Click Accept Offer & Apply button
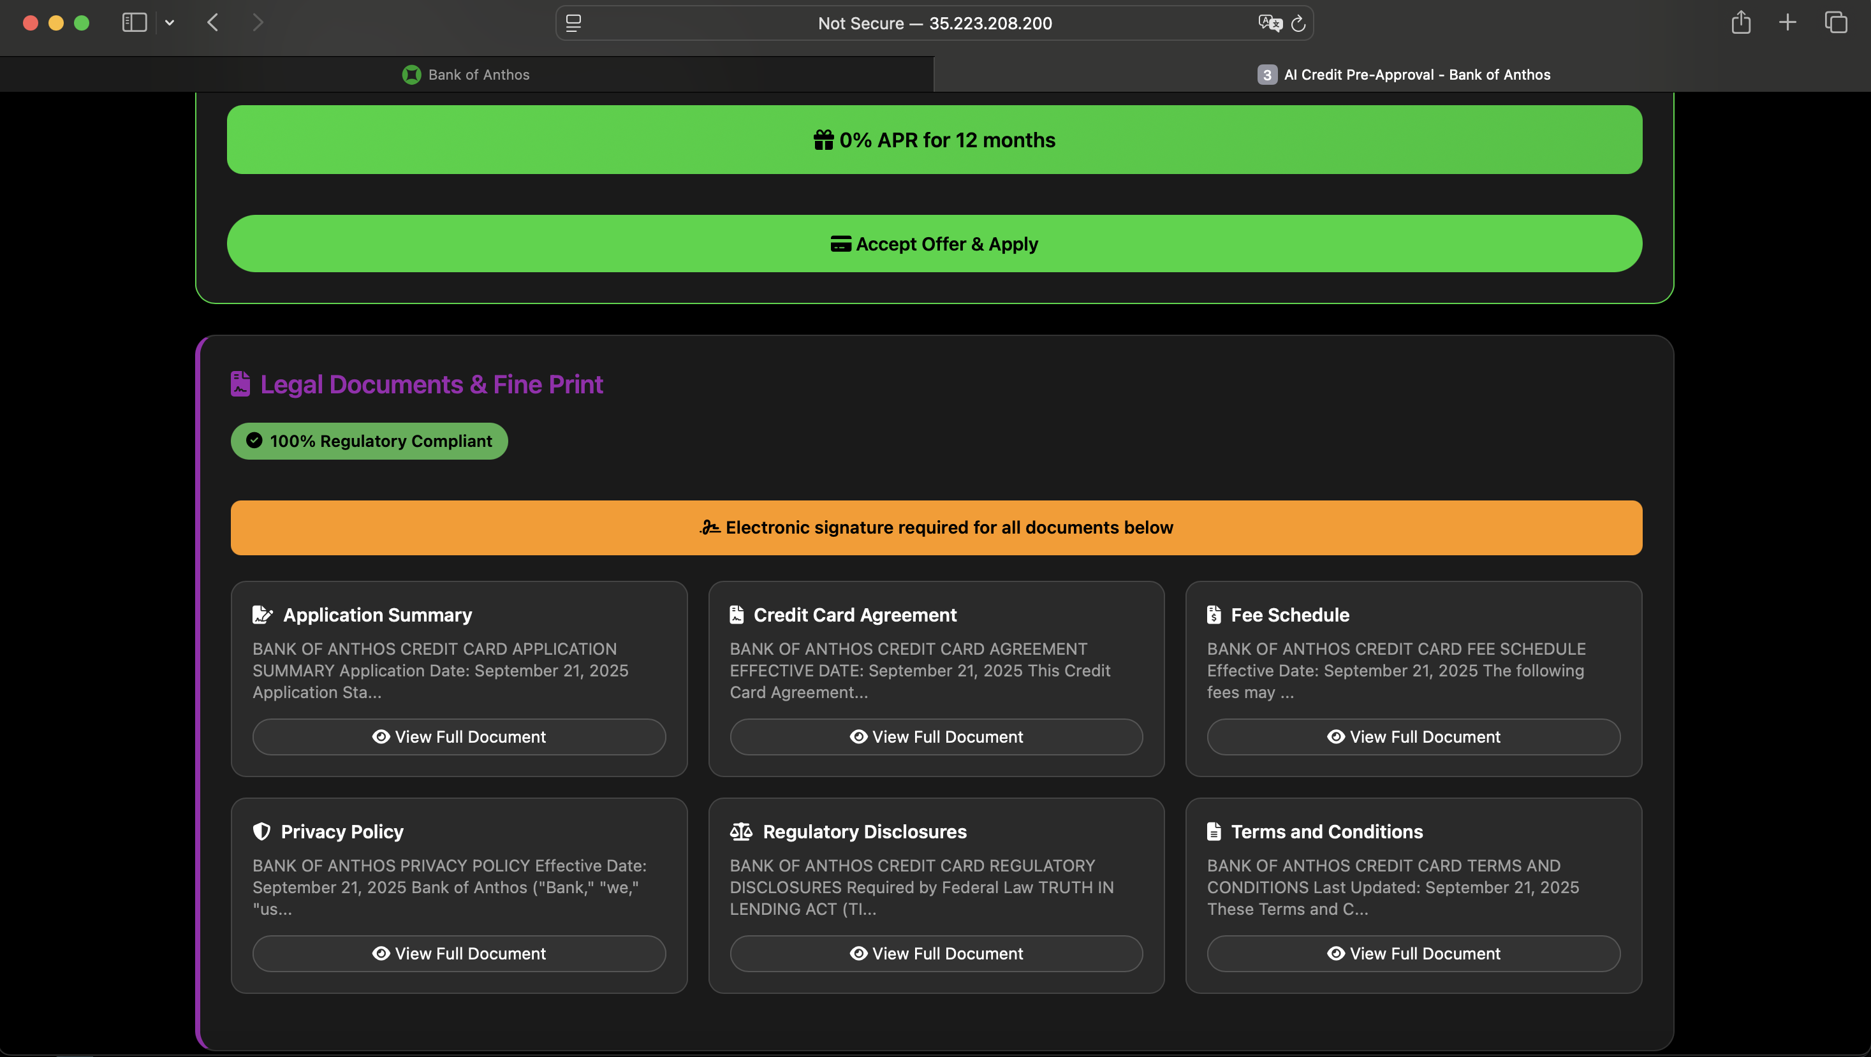1871x1057 pixels. [934, 244]
